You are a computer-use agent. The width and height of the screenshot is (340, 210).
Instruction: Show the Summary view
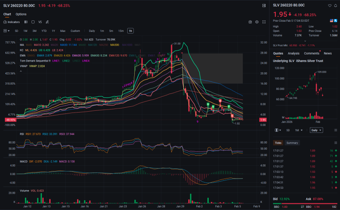pyautogui.click(x=292, y=143)
